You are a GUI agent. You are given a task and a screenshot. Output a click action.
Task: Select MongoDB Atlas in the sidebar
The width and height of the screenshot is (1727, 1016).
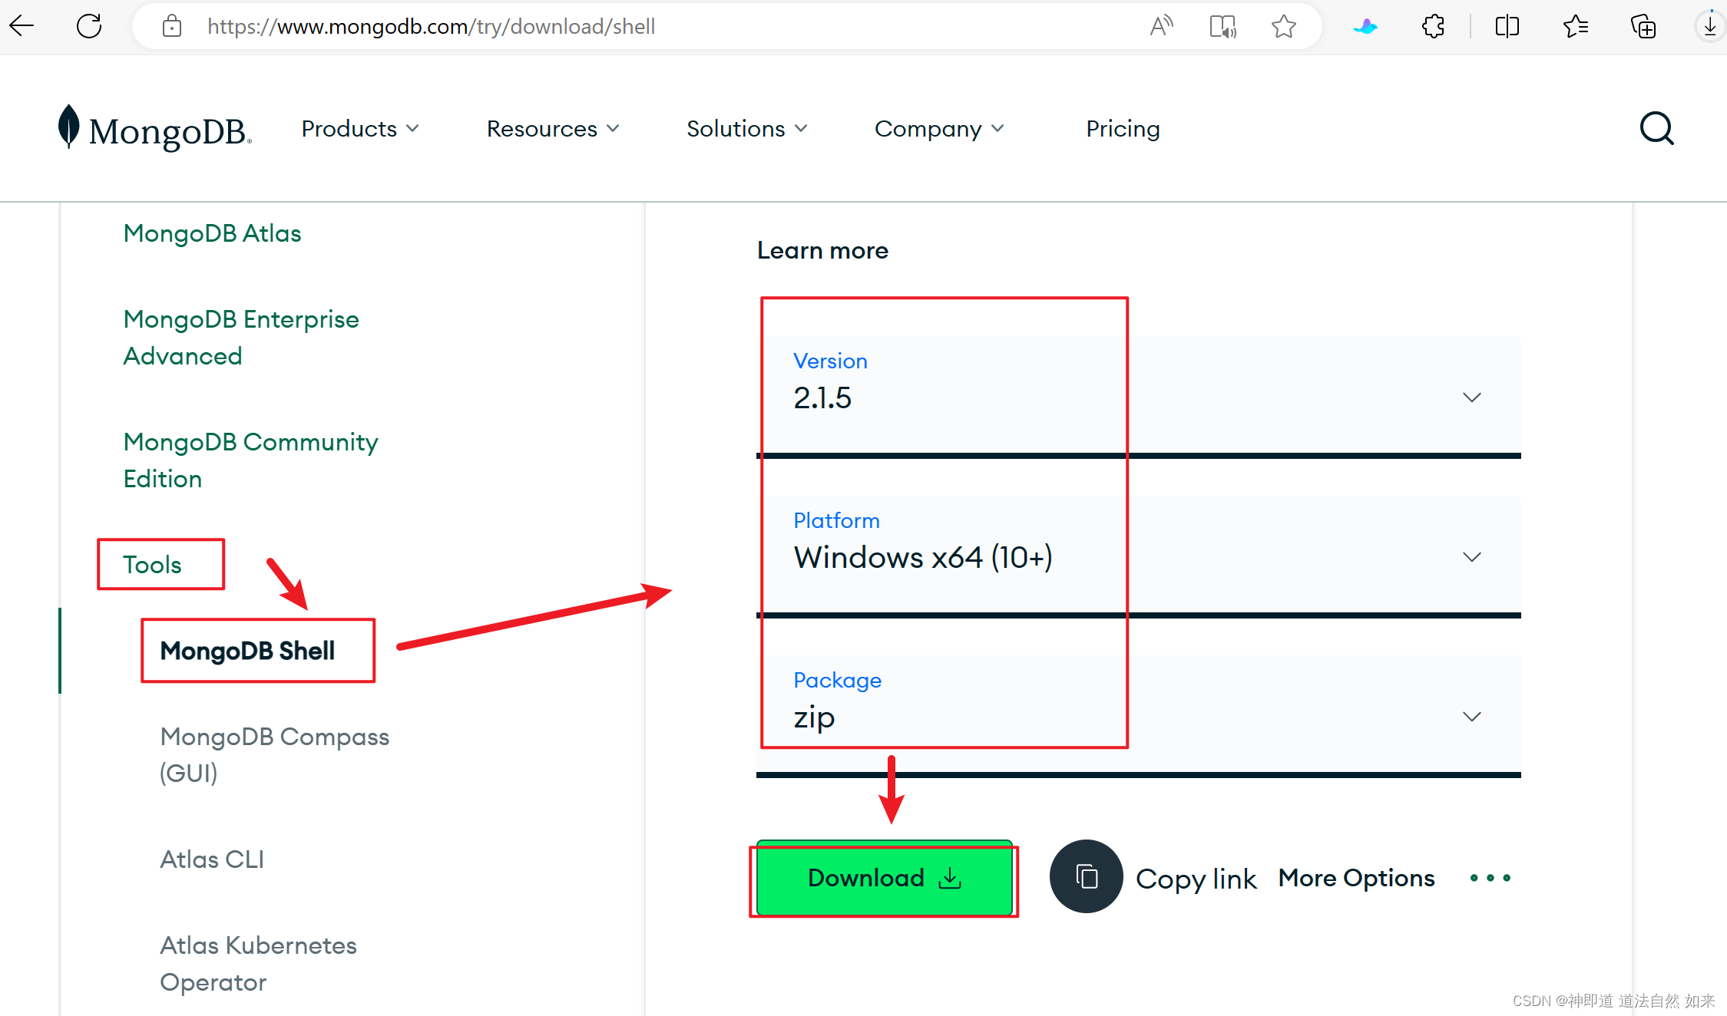[x=213, y=233]
